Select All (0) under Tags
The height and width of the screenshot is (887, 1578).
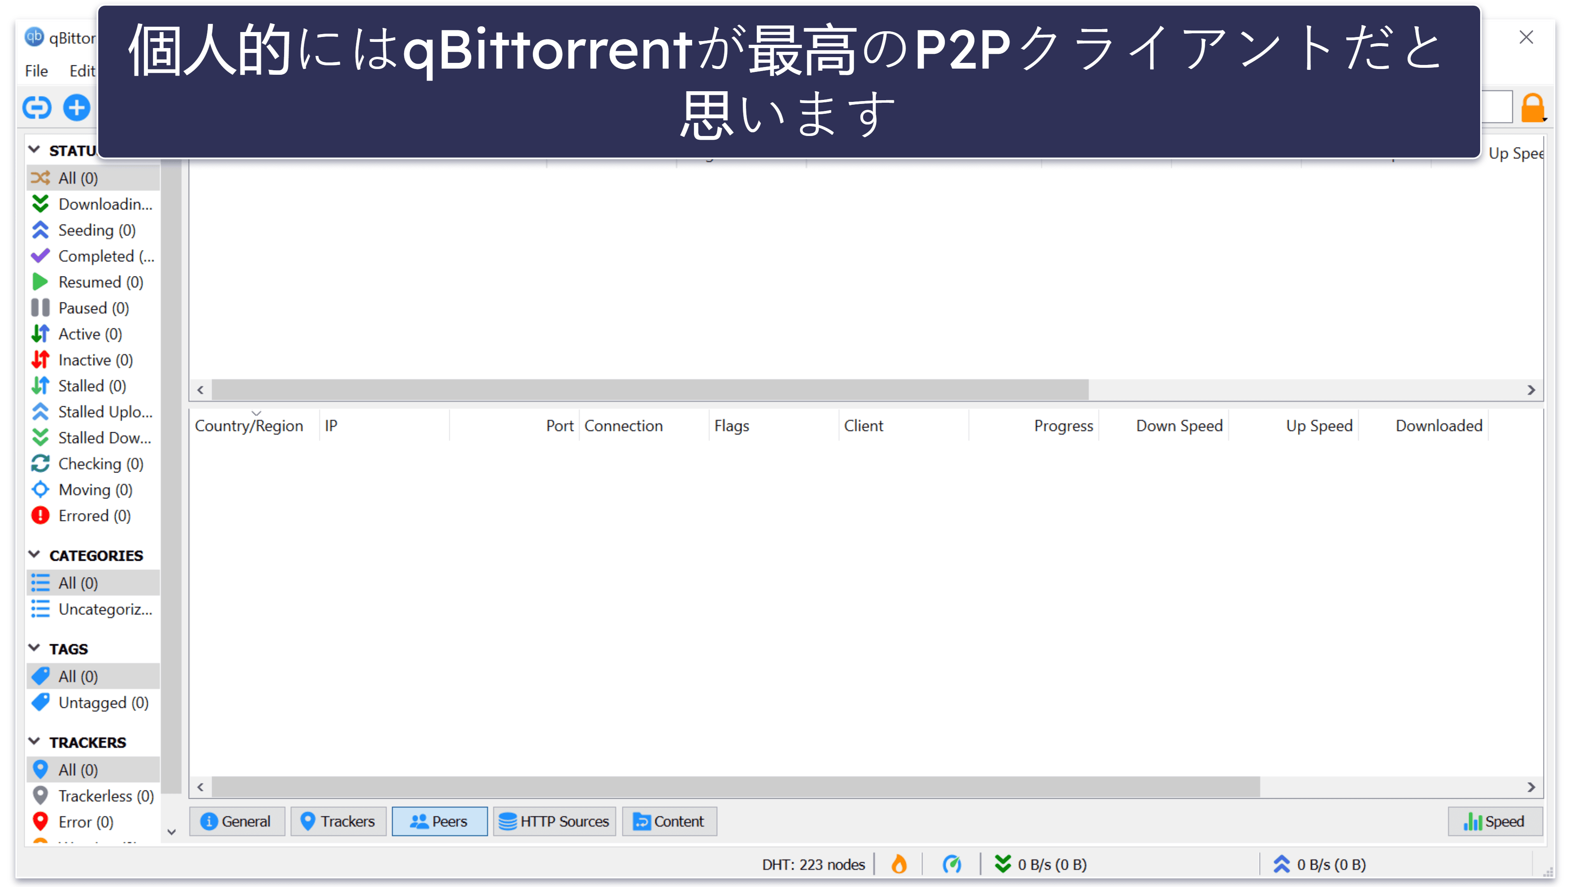93,676
